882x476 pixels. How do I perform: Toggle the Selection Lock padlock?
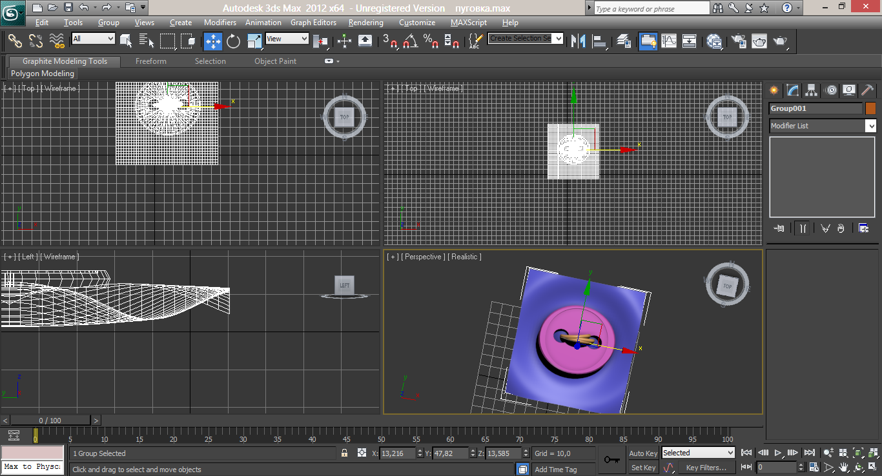tap(345, 453)
